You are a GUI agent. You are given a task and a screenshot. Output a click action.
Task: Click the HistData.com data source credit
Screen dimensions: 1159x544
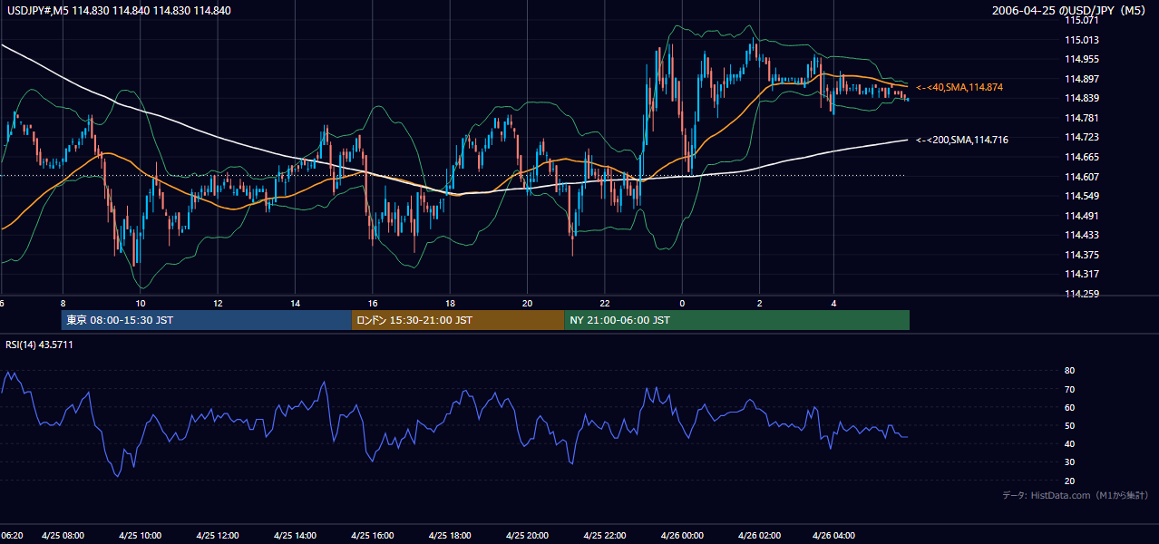pos(1075,495)
